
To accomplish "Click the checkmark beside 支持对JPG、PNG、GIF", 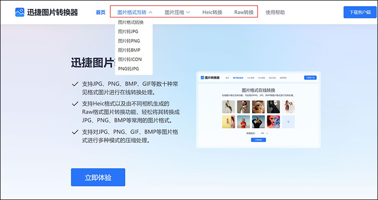I will (75, 132).
